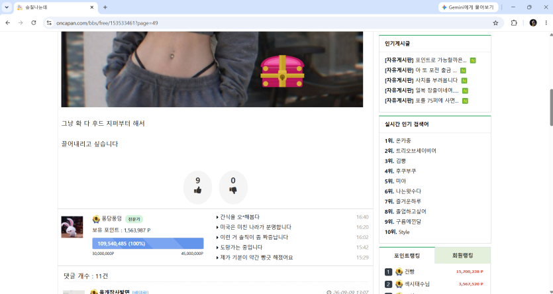
Task: Search trending keyword 즐거운하루
Action: click(x=409, y=201)
